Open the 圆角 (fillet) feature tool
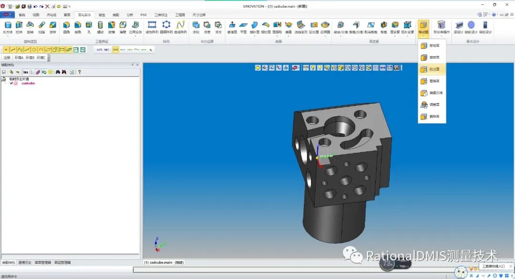The width and height of the screenshot is (515, 279). coord(65,27)
